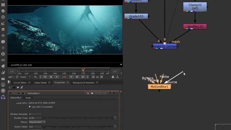Adjust the Shutter Time slider
Viewport: 231px width, 130px height.
(78, 118)
